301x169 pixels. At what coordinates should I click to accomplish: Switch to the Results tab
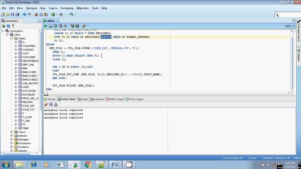(x=50, y=99)
